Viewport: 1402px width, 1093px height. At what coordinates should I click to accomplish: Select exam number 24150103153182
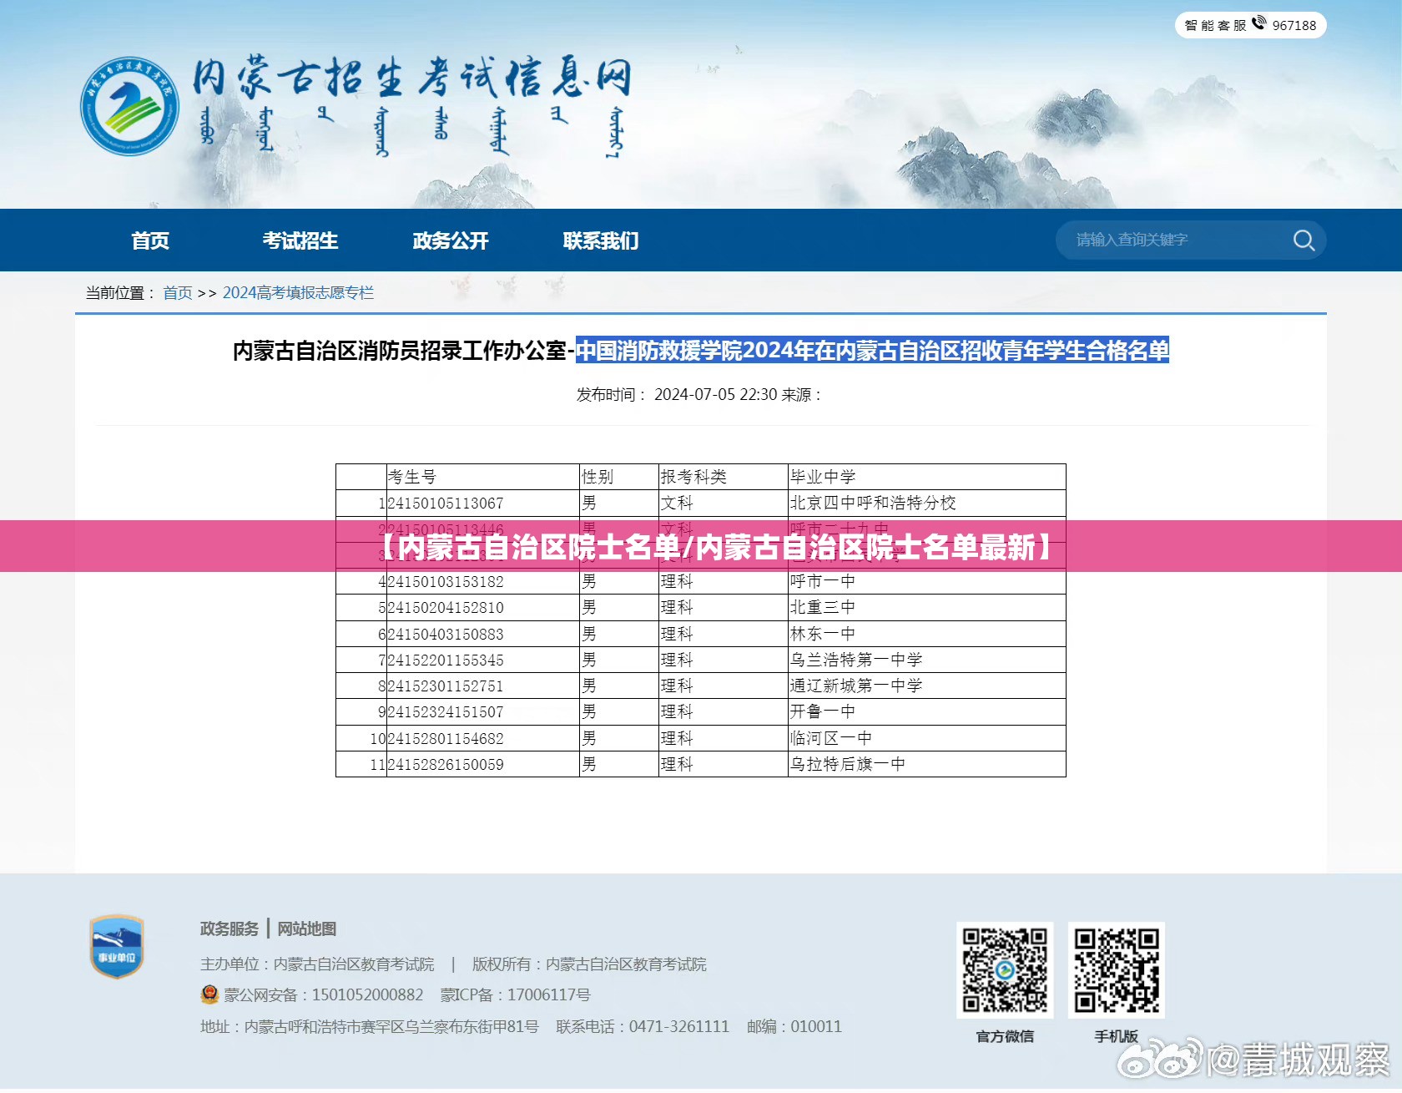click(x=446, y=582)
